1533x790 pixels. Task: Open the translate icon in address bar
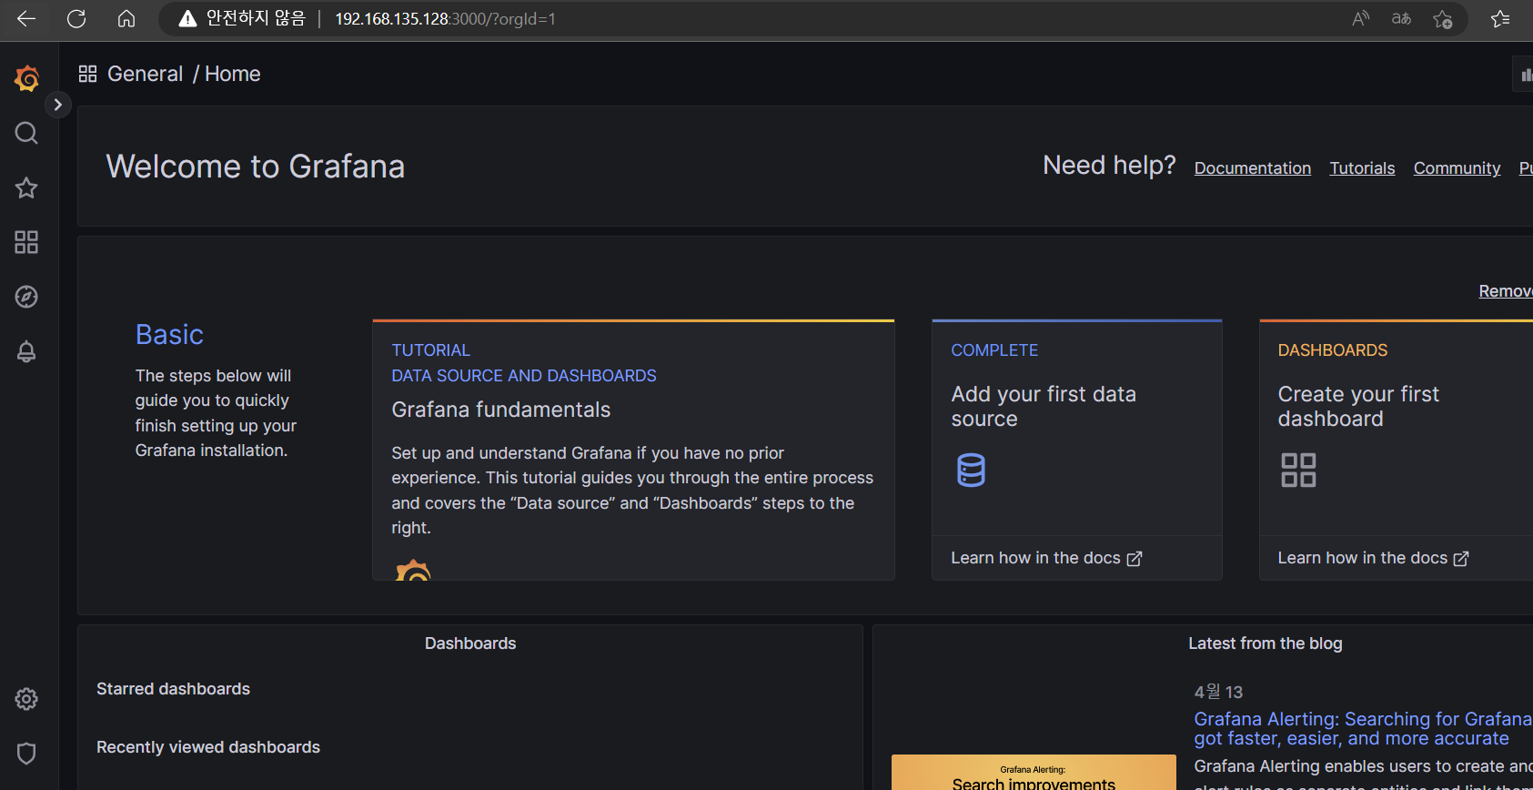click(x=1401, y=18)
